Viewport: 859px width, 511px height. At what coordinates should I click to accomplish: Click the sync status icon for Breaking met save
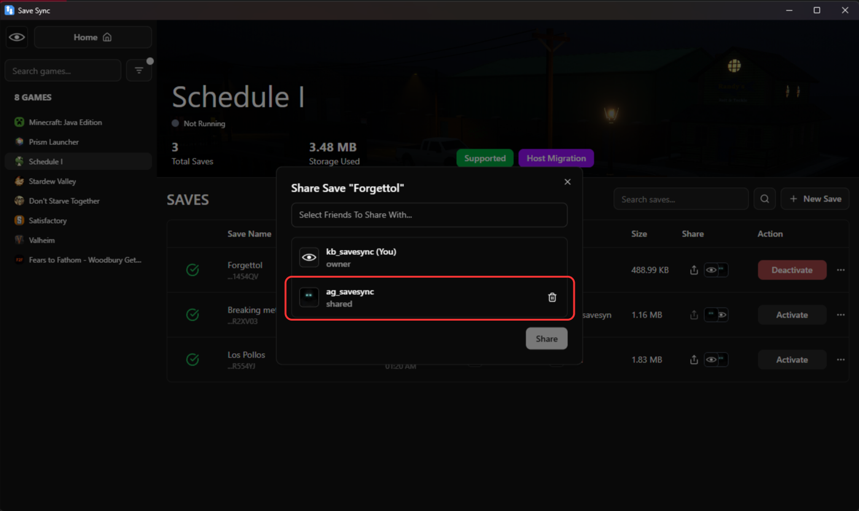point(193,314)
